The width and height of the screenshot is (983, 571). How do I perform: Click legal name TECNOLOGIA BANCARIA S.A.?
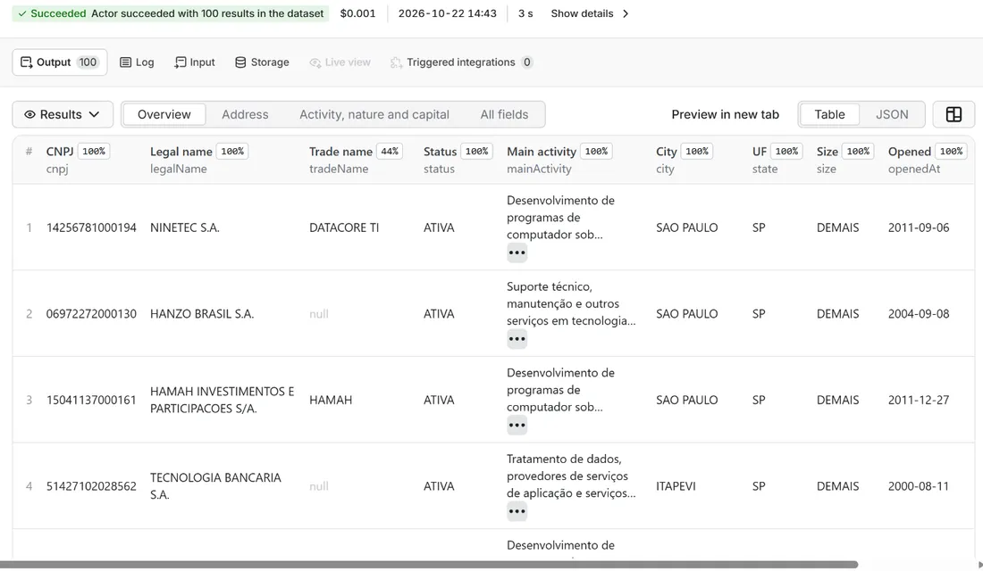click(x=215, y=486)
